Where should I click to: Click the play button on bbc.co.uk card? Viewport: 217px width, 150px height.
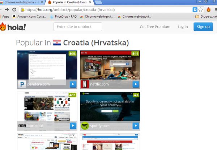[x=73, y=126]
